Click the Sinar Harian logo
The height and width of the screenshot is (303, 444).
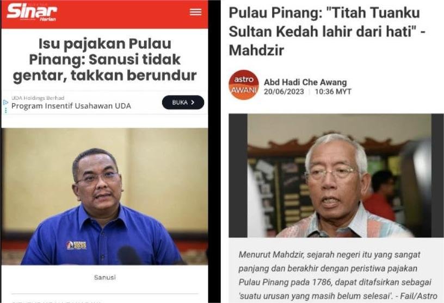point(32,12)
